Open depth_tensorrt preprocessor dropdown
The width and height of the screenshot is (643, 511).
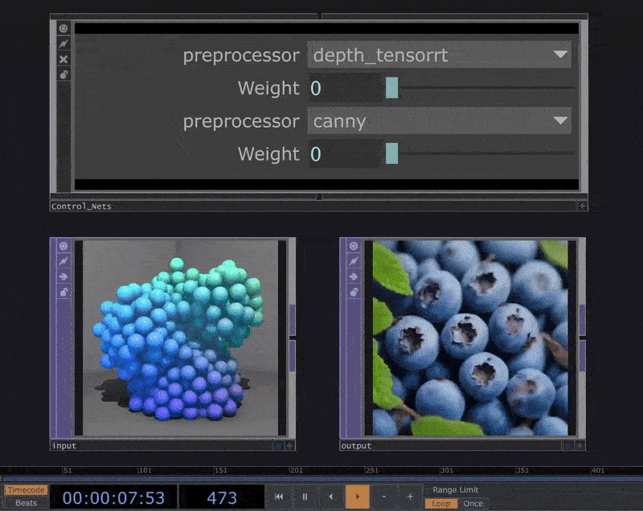pyautogui.click(x=439, y=55)
